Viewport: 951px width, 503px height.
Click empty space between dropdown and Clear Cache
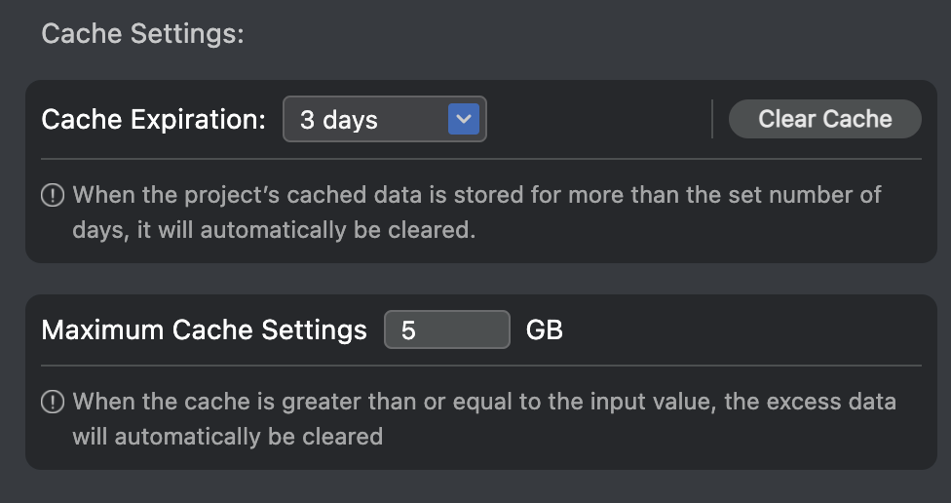click(599, 120)
